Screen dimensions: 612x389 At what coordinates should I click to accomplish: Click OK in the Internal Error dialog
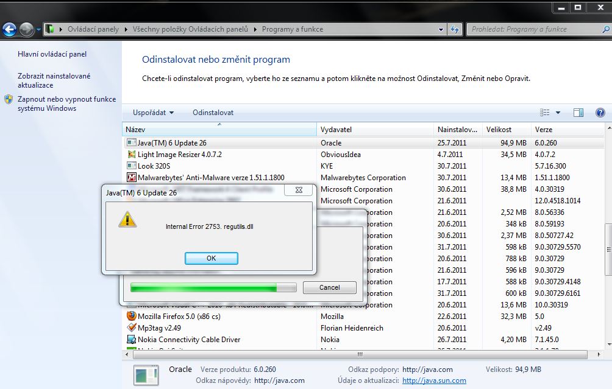click(x=211, y=258)
